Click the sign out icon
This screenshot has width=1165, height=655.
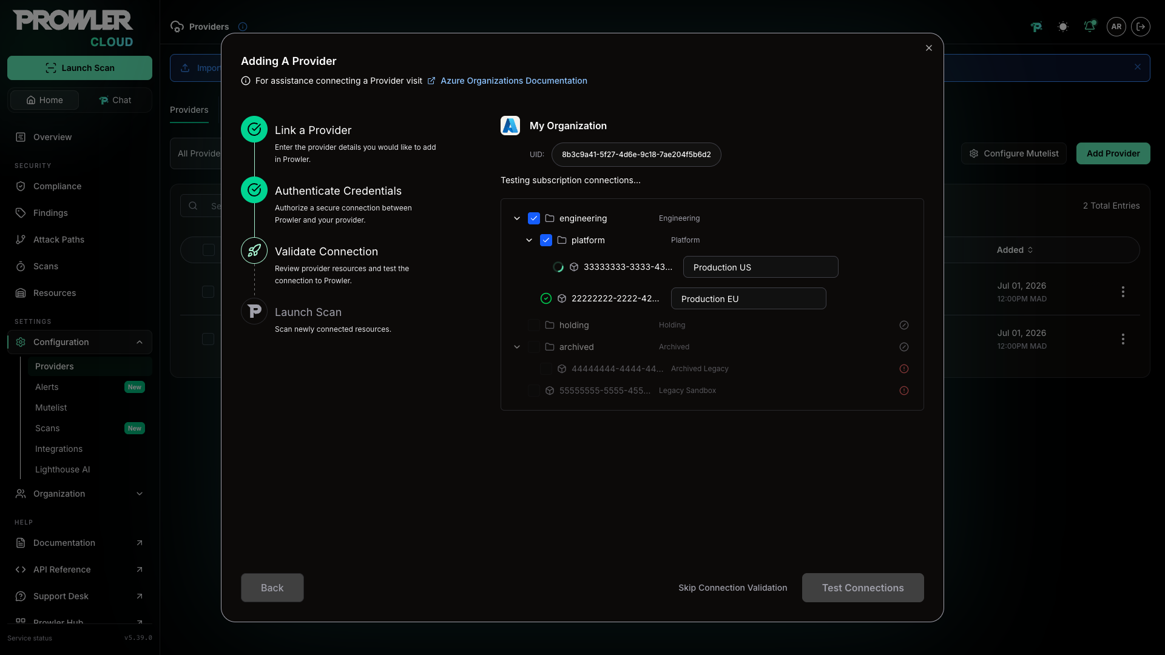pyautogui.click(x=1141, y=27)
